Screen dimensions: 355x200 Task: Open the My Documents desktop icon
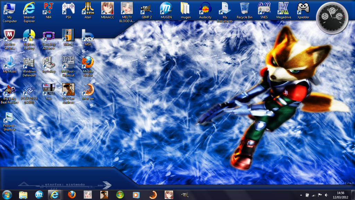225,12
